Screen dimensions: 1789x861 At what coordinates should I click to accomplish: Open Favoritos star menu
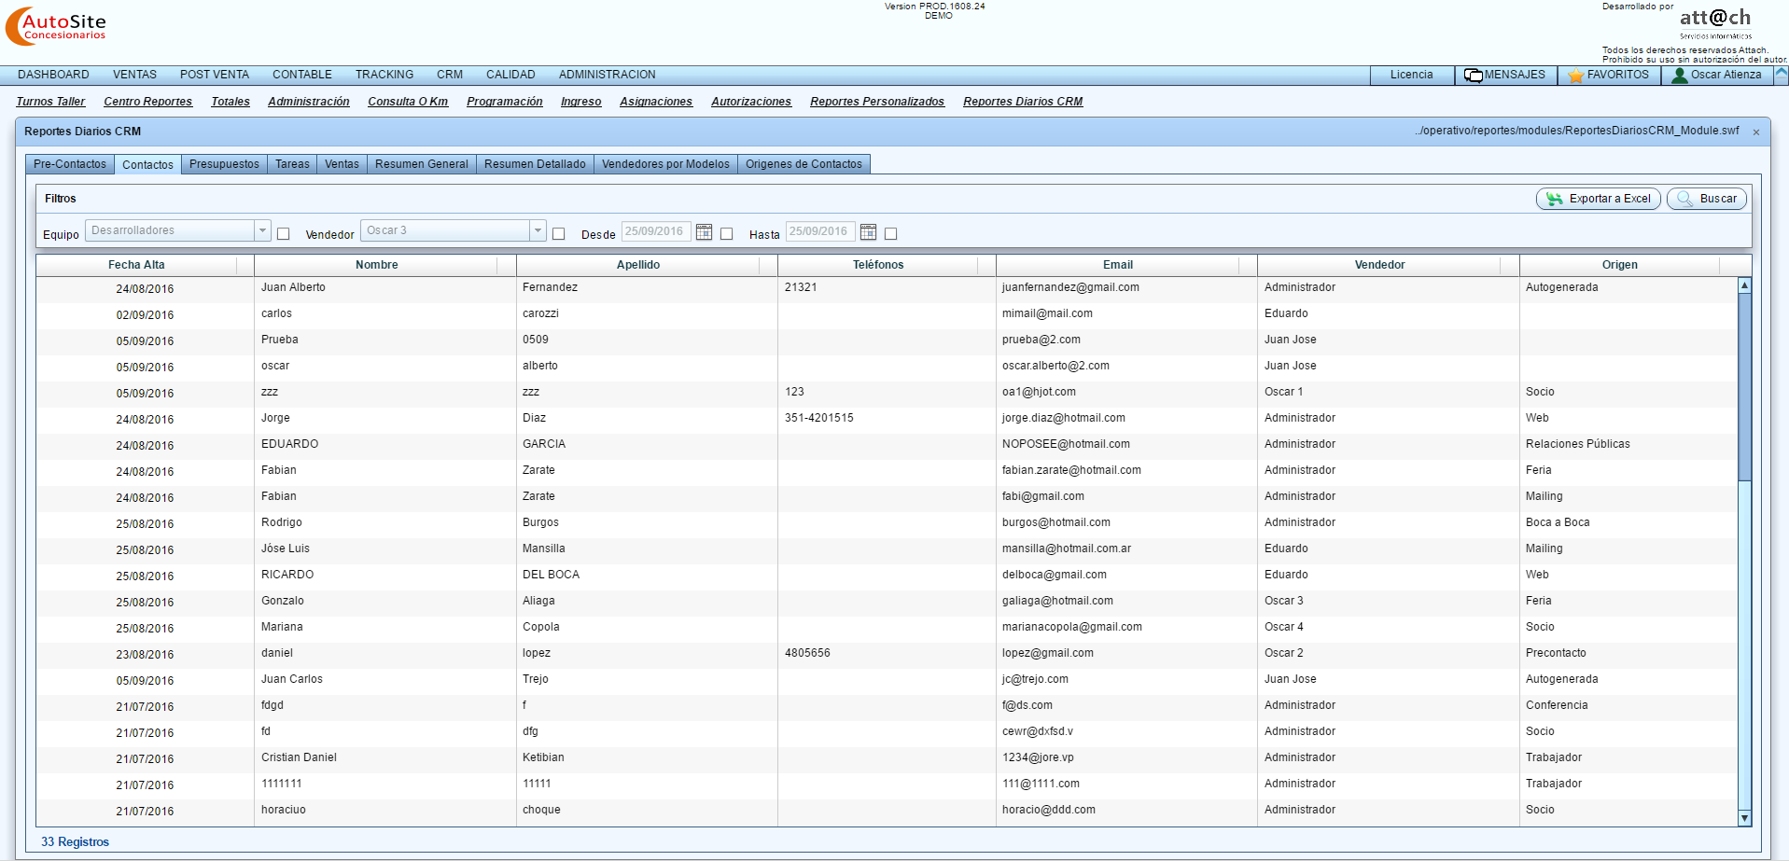tap(1609, 76)
